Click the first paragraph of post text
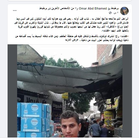Viewport: 139px width, 140px height. pyautogui.click(x=72, y=24)
